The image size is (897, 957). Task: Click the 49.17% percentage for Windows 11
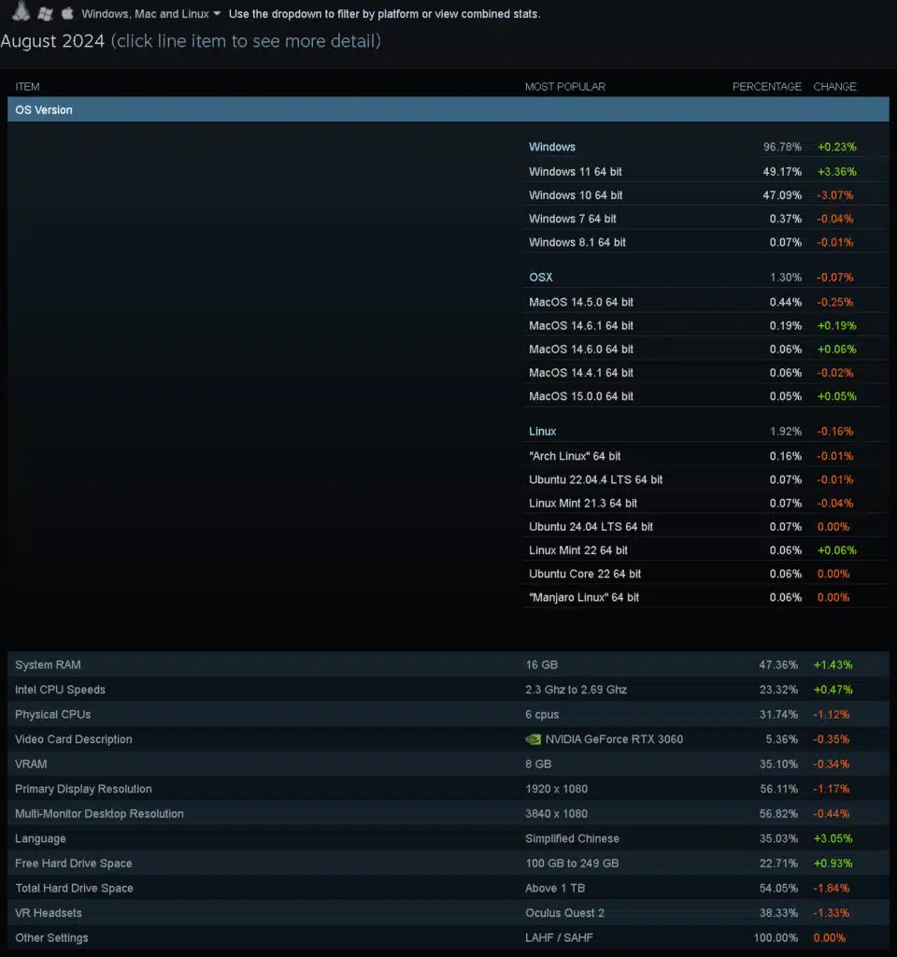782,172
